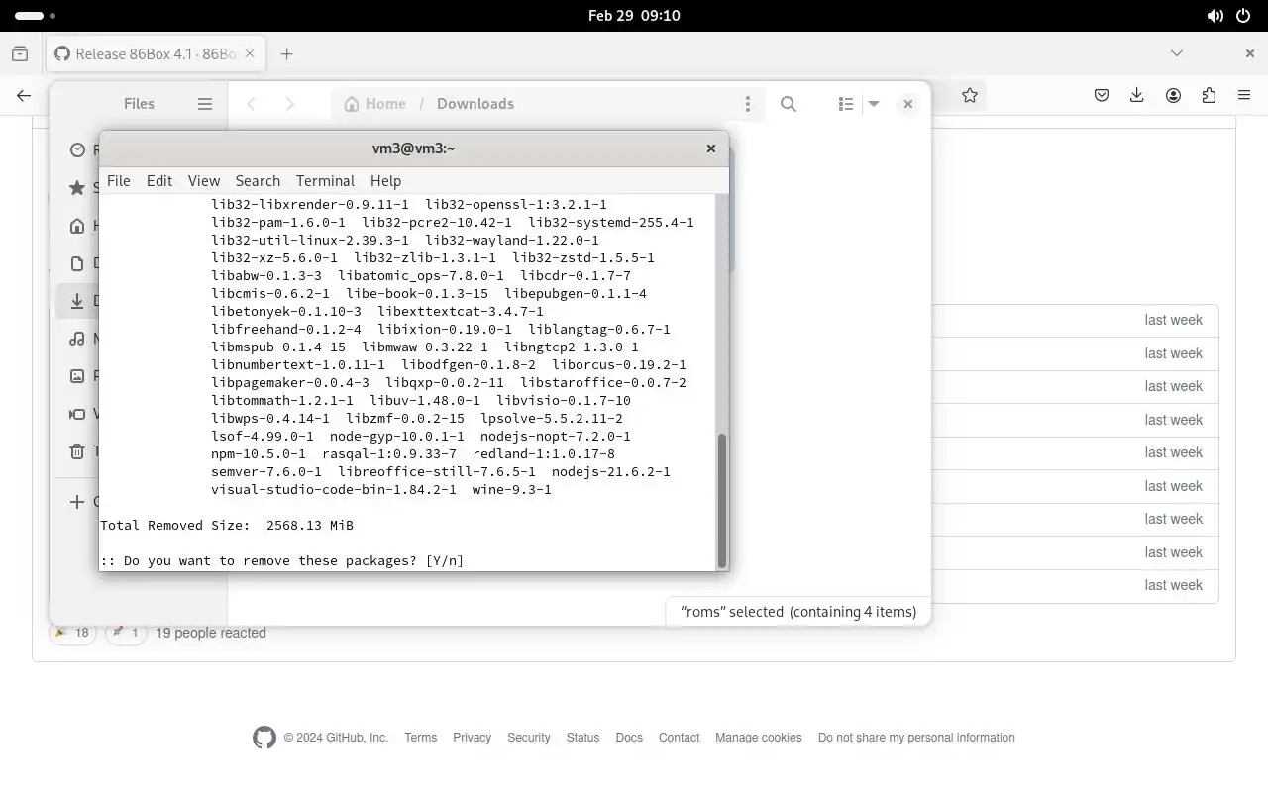Open Do not share my personal information
Image resolution: width=1268 pixels, height=792 pixels.
point(916,738)
